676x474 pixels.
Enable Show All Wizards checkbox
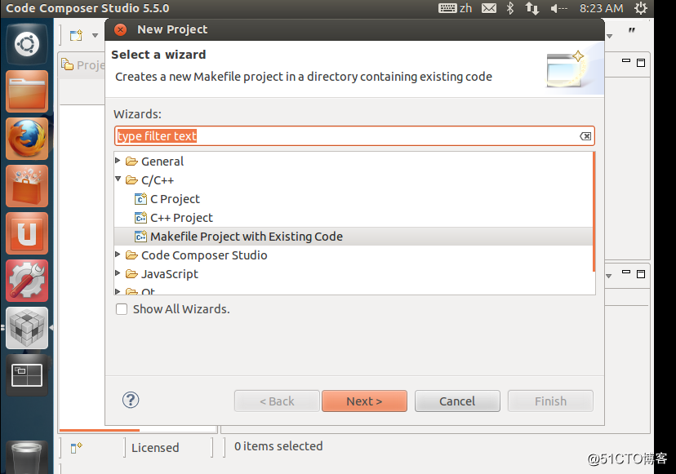coord(122,309)
